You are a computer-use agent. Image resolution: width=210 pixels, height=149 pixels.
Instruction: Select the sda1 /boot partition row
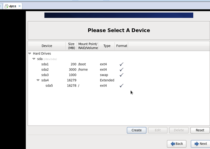tap(119, 64)
